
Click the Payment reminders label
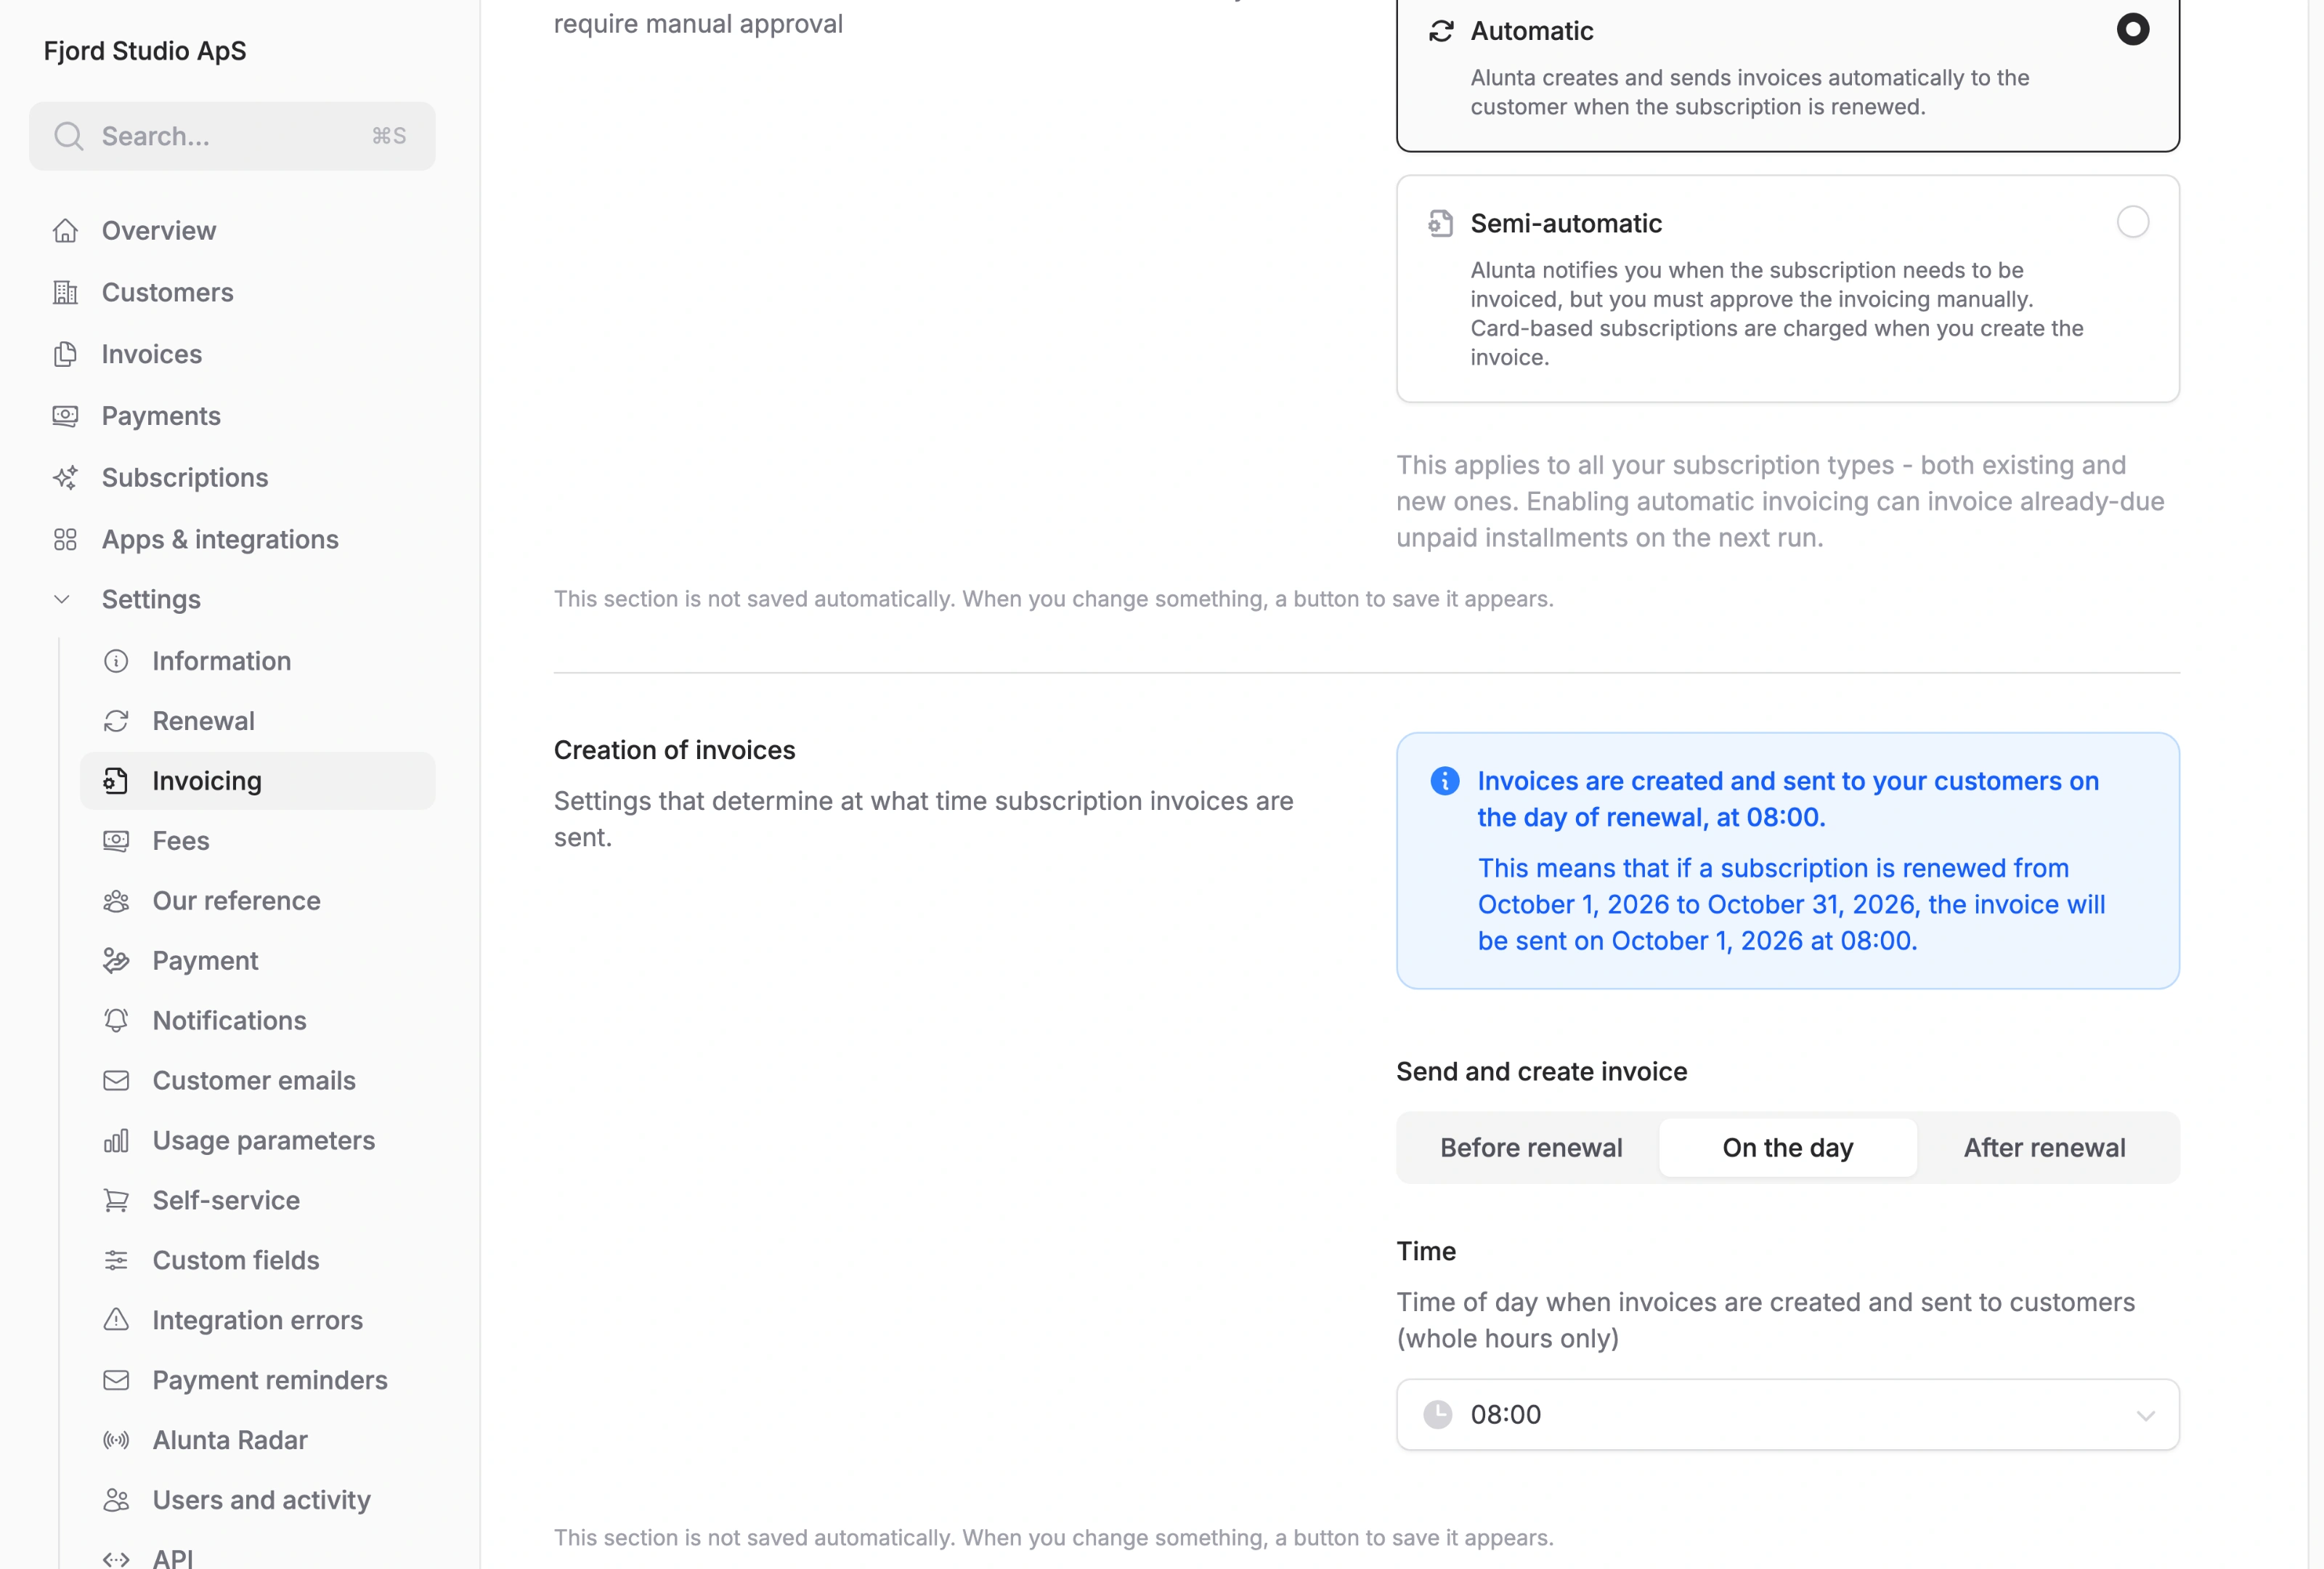tap(270, 1380)
